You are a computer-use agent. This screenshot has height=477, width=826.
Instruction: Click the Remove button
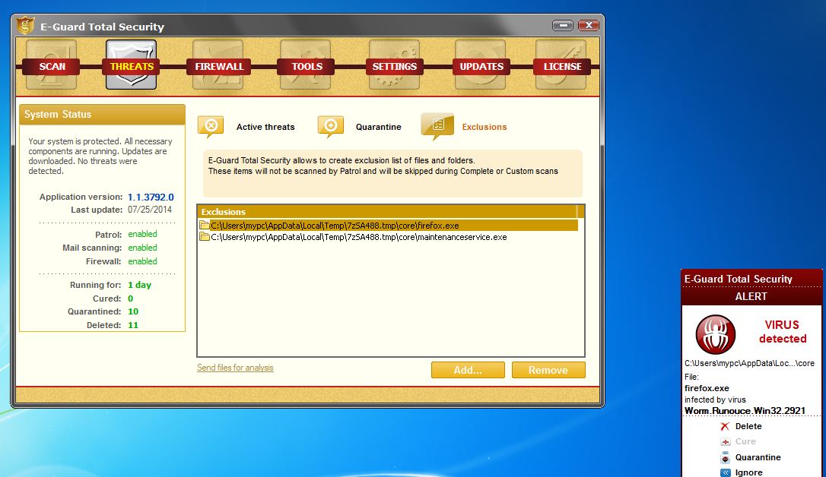click(548, 370)
